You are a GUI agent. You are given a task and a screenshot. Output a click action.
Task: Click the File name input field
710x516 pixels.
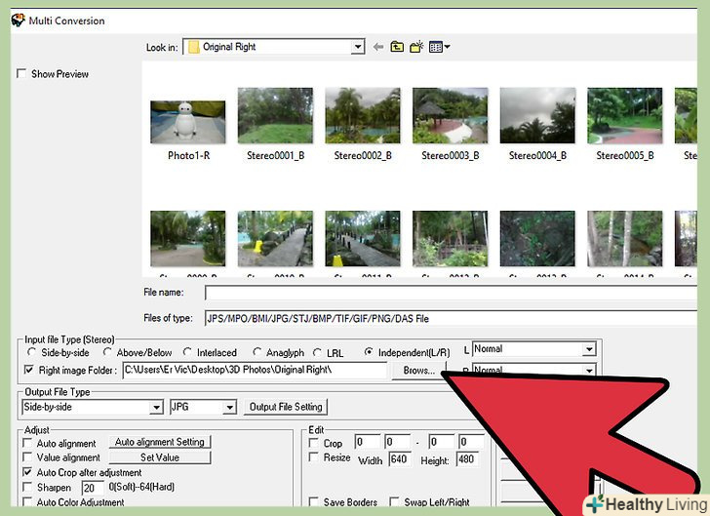[454, 292]
